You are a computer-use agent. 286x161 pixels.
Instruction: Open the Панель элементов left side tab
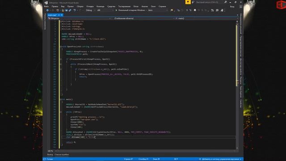[45, 21]
